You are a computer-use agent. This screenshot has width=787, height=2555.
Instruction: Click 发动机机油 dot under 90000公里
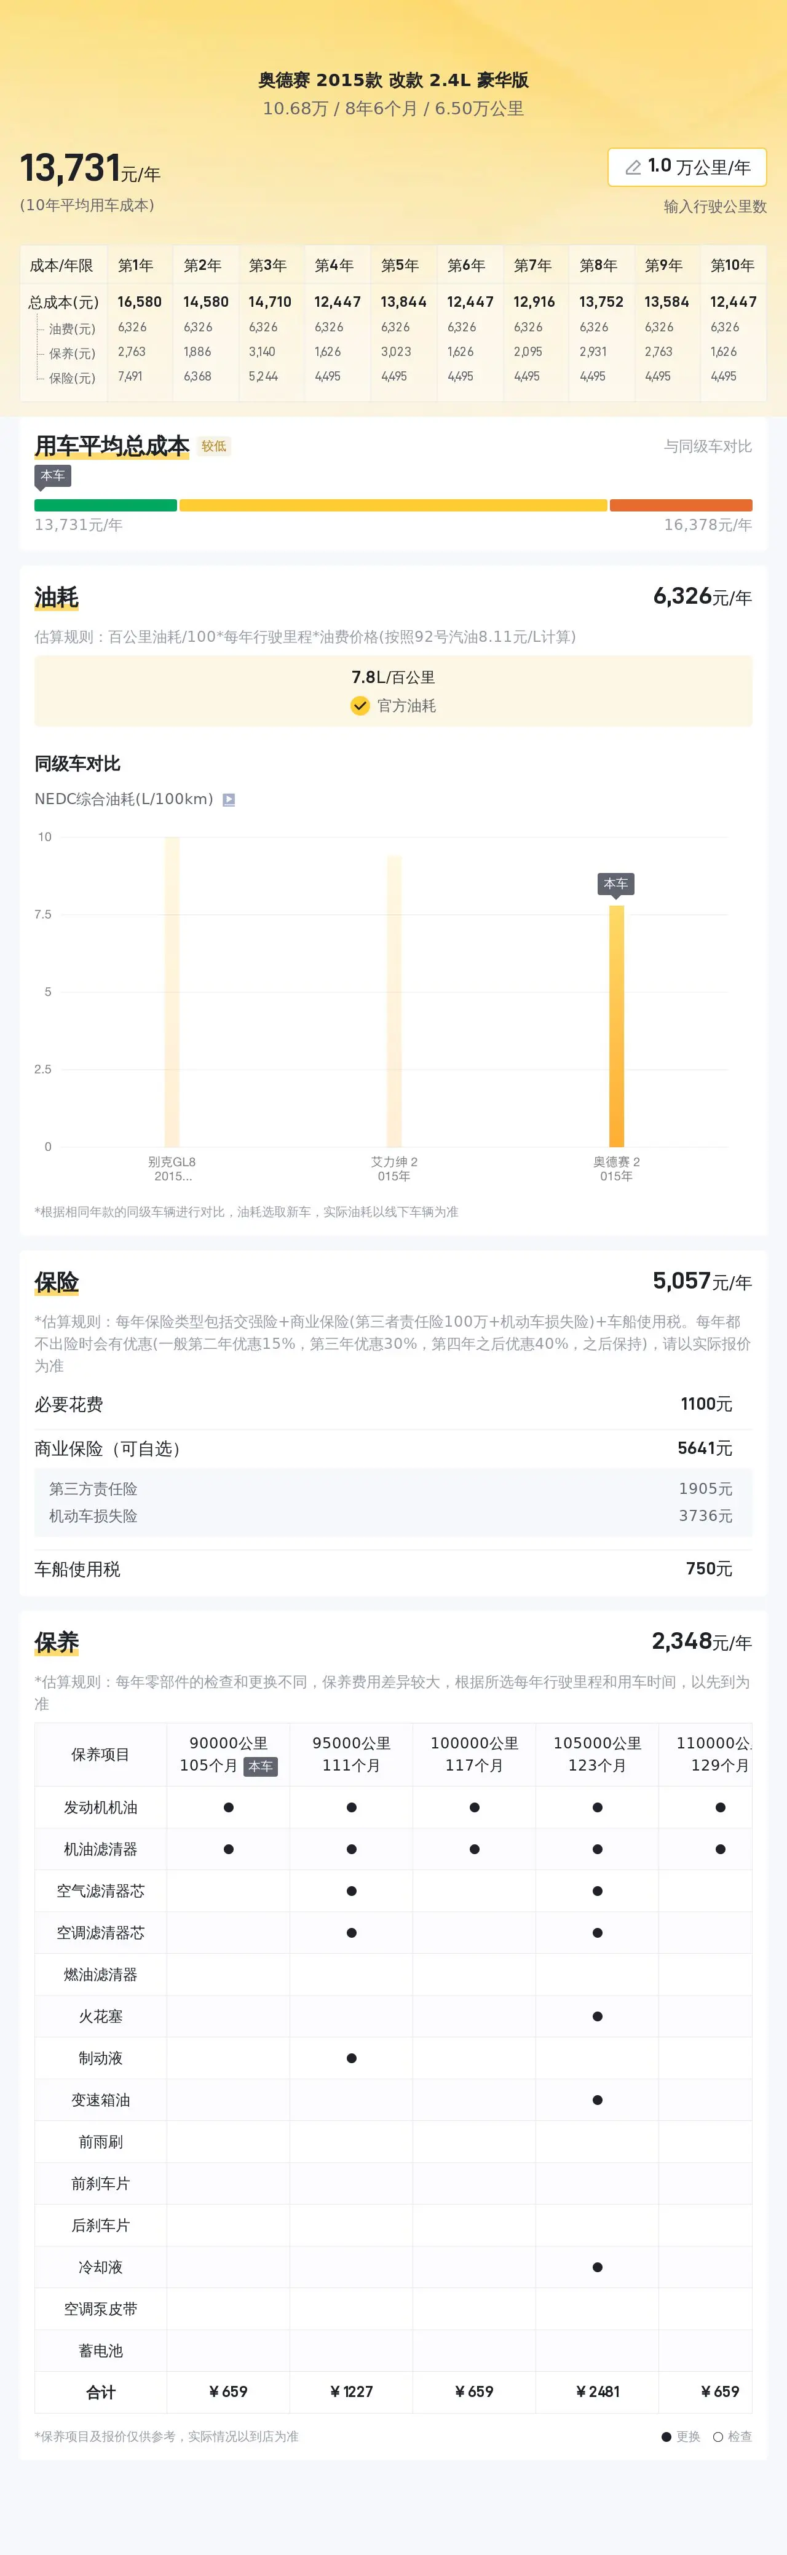(x=228, y=1807)
